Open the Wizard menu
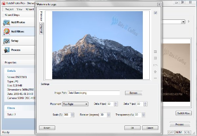Viewport: 197px width, 136px height. click(x=30, y=9)
